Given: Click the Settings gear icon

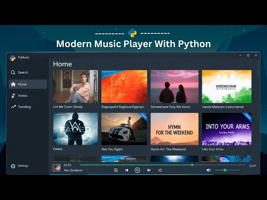Looking at the screenshot, I should pos(13,166).
